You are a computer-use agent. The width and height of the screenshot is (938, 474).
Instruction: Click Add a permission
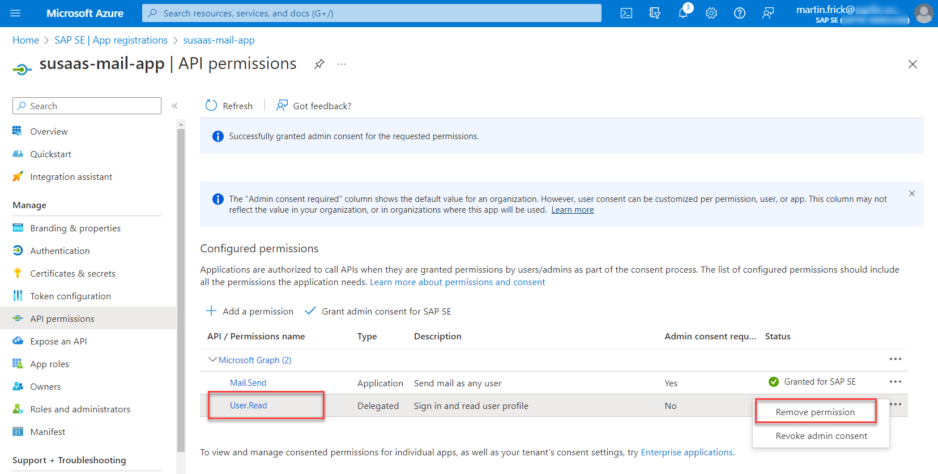[x=250, y=311]
